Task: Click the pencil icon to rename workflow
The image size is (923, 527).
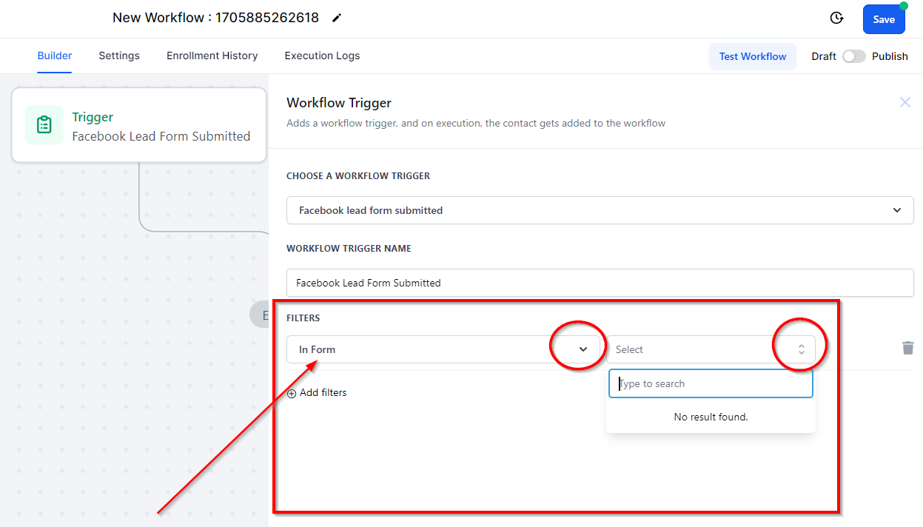Action: click(337, 18)
